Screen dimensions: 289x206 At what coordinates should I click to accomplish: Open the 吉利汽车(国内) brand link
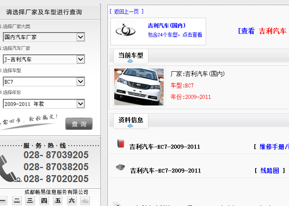167,26
